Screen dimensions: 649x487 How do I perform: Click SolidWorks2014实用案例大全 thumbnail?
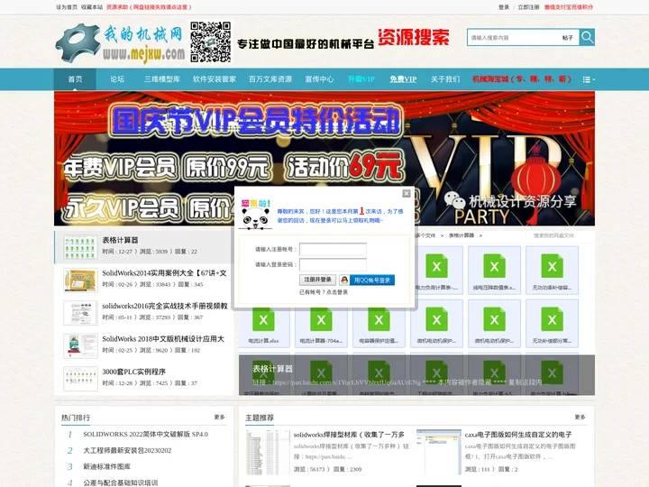(80, 280)
